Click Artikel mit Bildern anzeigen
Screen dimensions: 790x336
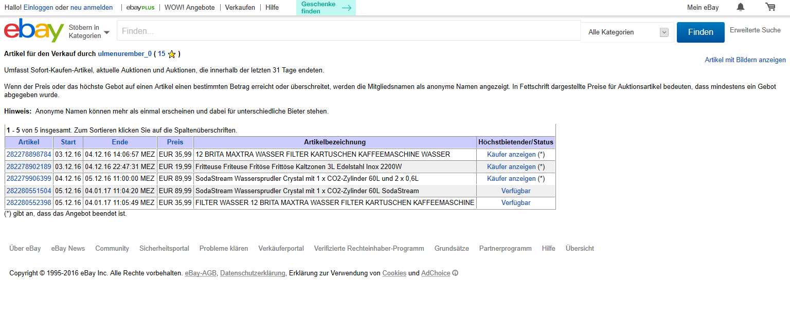pos(745,60)
